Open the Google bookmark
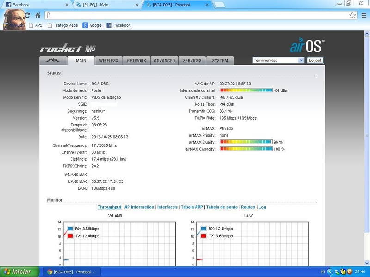 (92, 25)
